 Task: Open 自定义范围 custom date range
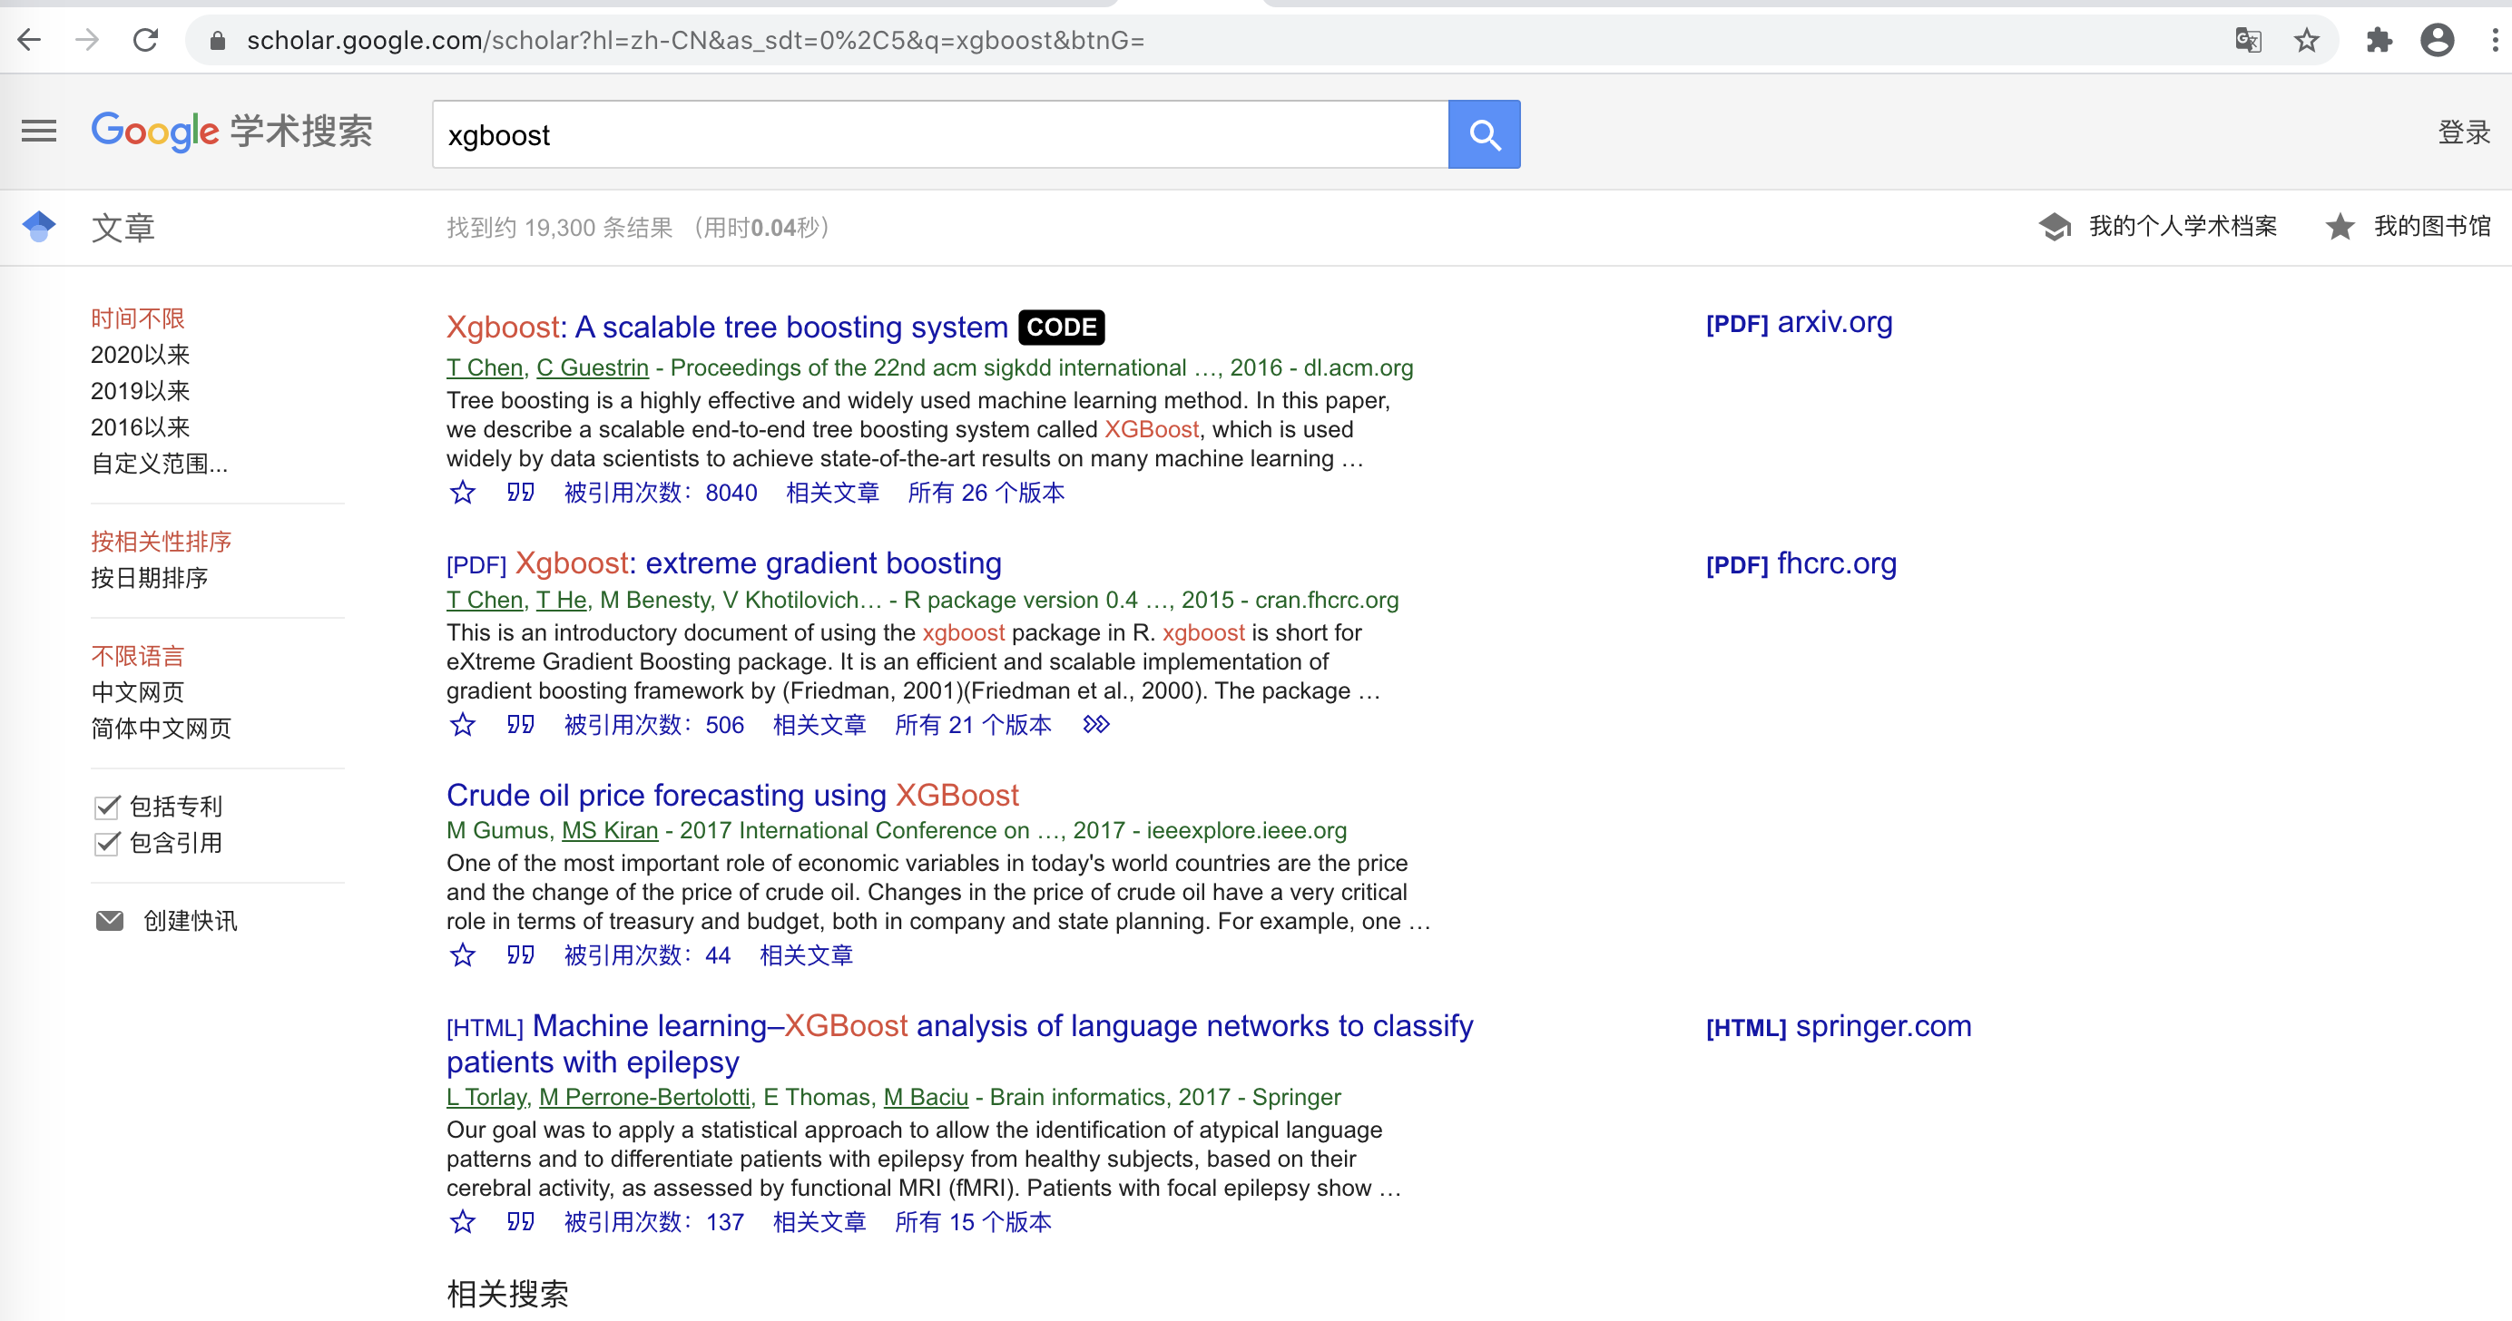pos(159,464)
